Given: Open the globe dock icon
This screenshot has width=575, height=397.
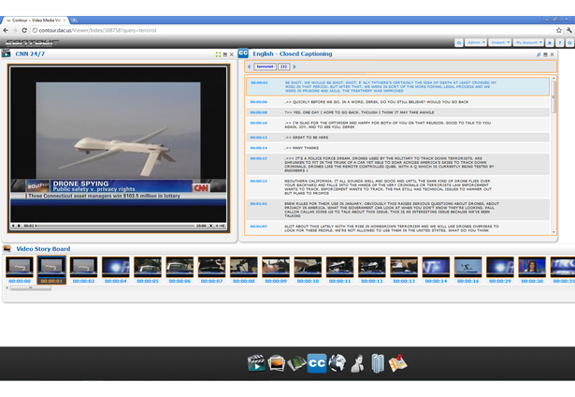Looking at the screenshot, I should point(338,363).
